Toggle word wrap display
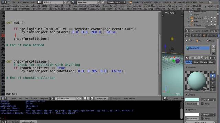Screen dimensions: 220x123 point(88,98)
